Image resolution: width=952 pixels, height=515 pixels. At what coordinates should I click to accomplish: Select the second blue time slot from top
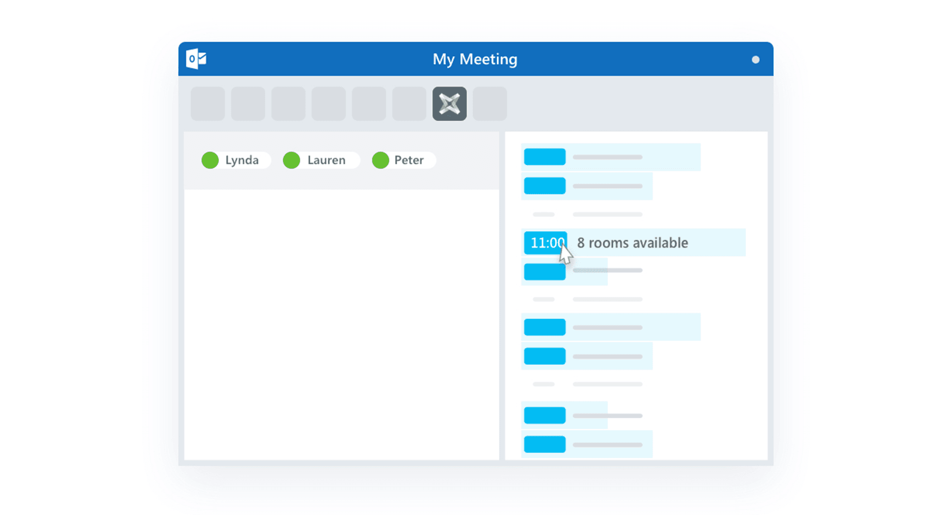pos(545,186)
